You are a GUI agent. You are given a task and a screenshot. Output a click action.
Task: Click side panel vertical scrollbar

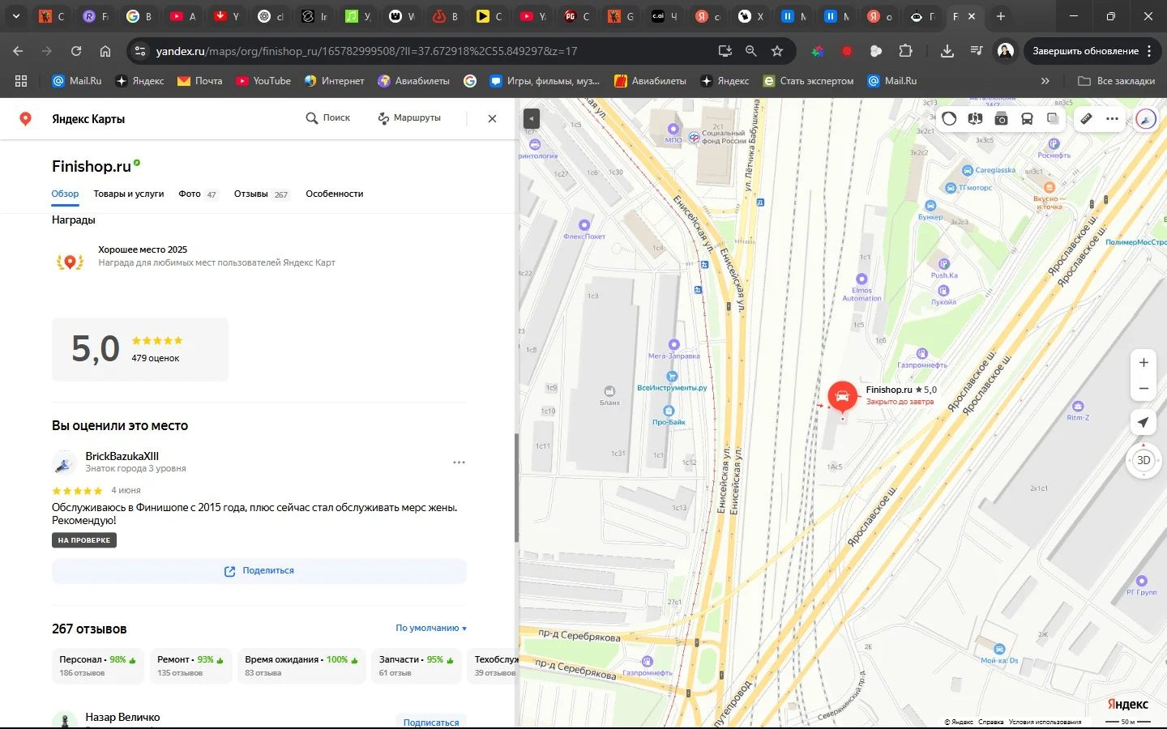pos(516,488)
